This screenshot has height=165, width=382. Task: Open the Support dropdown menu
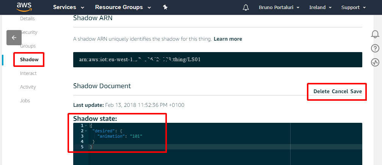(x=353, y=8)
